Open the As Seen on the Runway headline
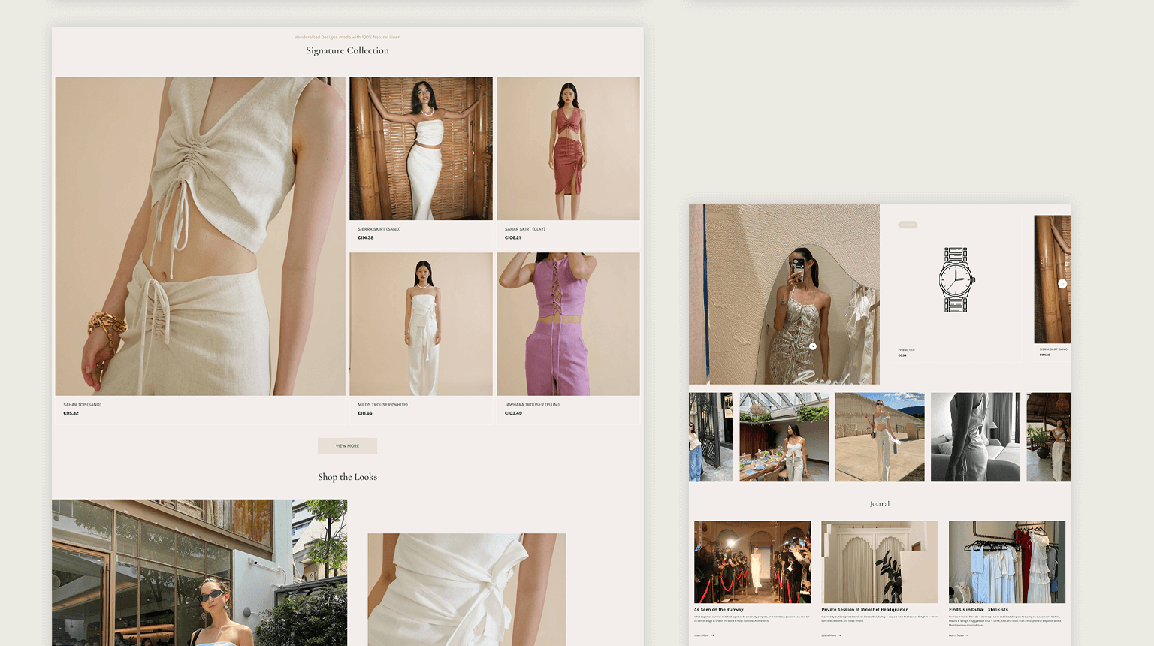Screen dimensions: 1154x646 coord(719,610)
